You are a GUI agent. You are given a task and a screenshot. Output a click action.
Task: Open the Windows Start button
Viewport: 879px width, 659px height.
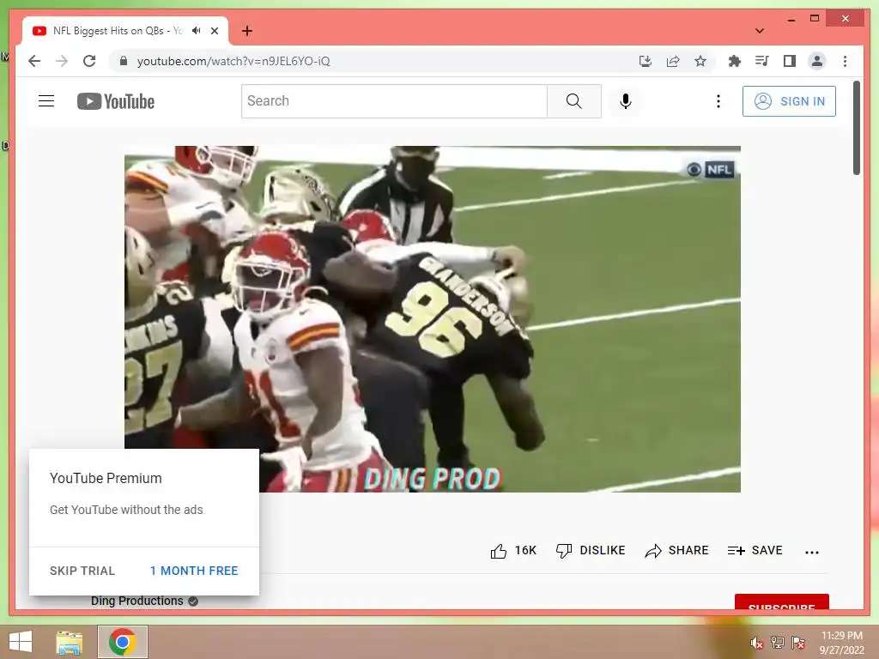[x=21, y=642]
